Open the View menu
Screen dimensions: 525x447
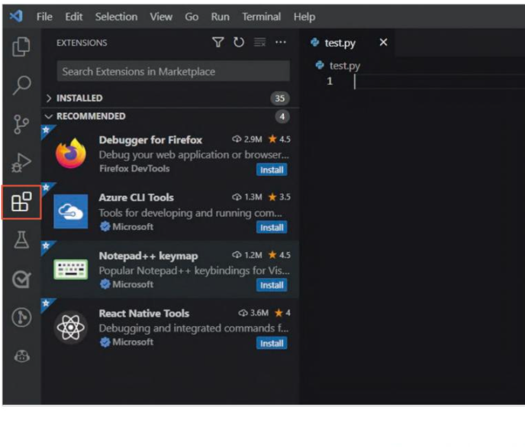[161, 17]
